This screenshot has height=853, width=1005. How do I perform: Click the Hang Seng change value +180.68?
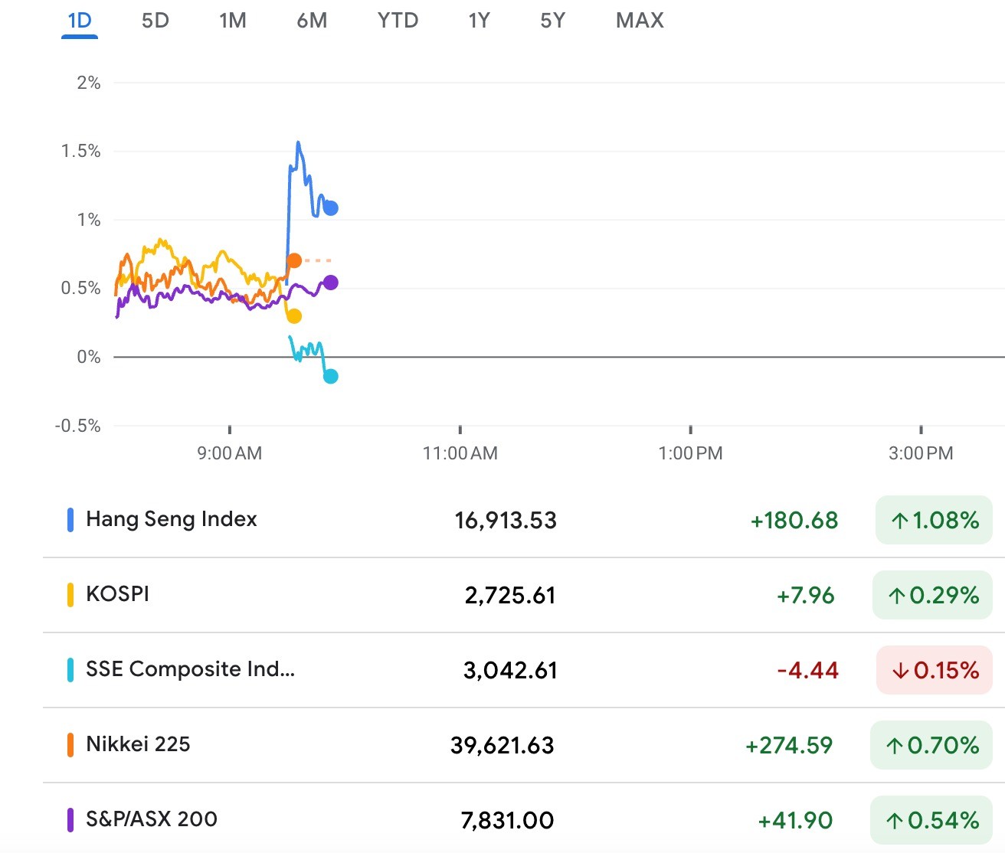(794, 521)
